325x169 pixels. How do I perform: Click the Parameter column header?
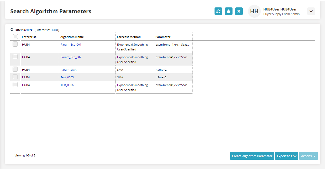coord(163,37)
